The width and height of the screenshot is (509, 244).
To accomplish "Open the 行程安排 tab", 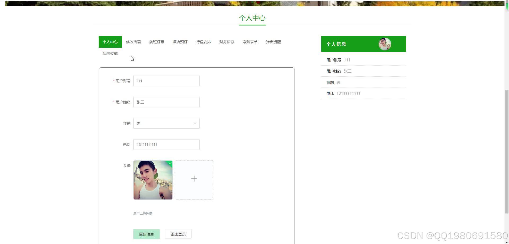I will coord(203,42).
